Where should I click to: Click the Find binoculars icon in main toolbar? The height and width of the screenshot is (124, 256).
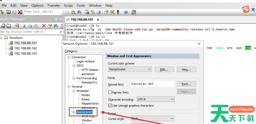tap(79, 12)
